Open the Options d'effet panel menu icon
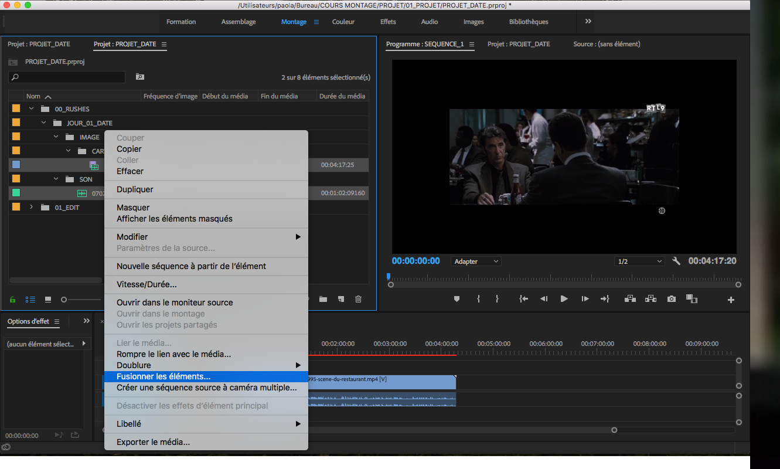The height and width of the screenshot is (469, 780). tap(56, 321)
